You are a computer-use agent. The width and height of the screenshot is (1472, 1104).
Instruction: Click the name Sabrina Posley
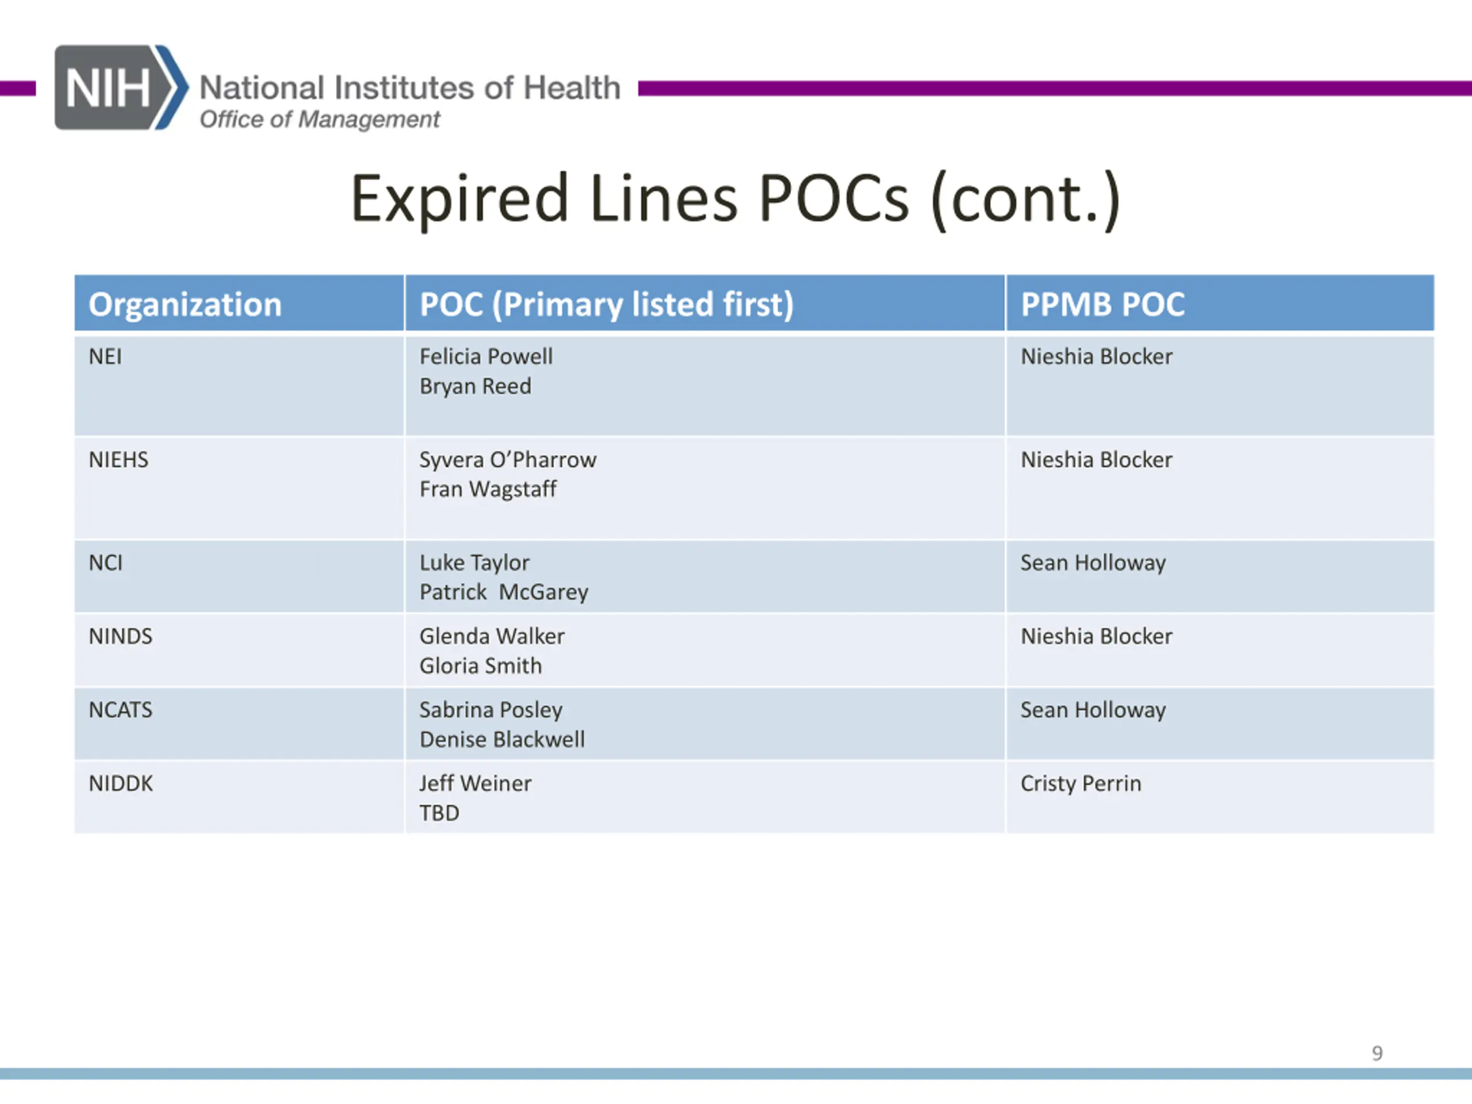point(490,710)
